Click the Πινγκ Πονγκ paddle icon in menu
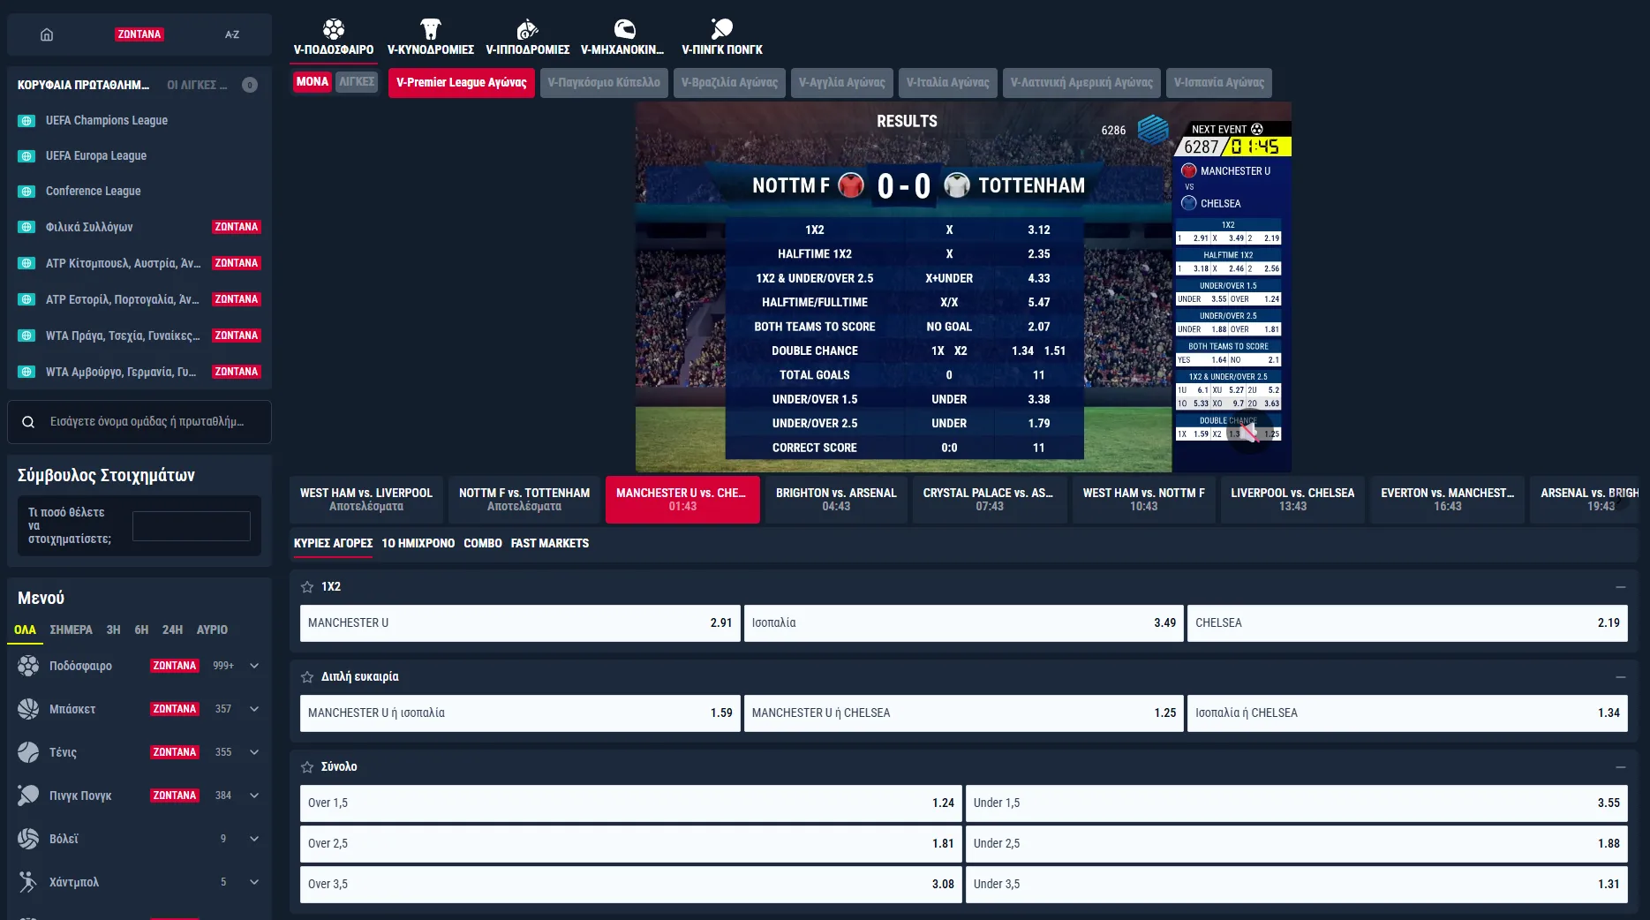 tap(28, 796)
